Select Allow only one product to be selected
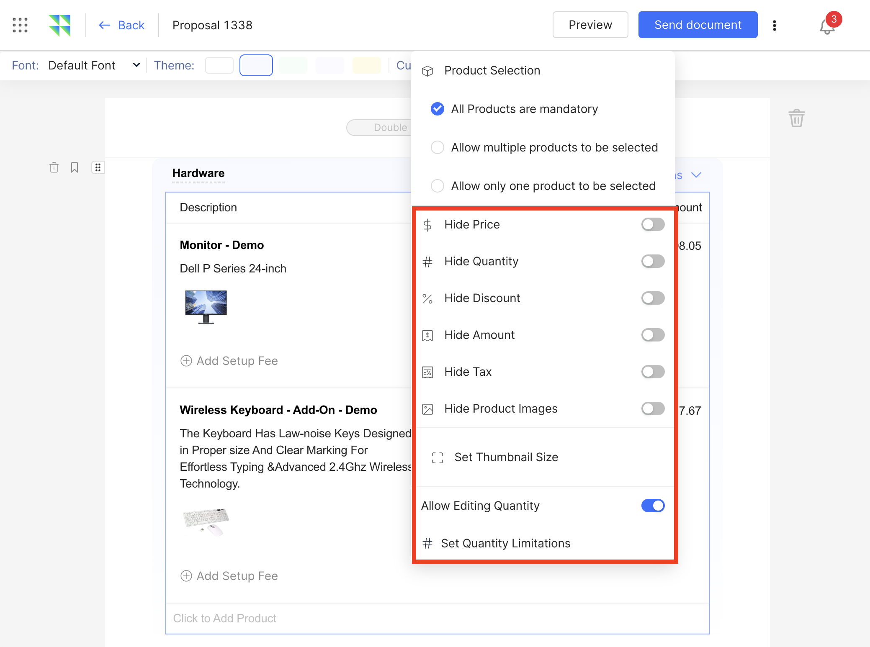Image resolution: width=870 pixels, height=647 pixels. (438, 186)
